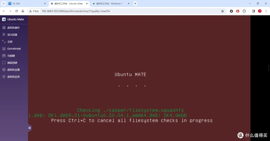Open 虚拟机设置 VM settings
This screenshot has height=141, width=270.
click(13, 70)
